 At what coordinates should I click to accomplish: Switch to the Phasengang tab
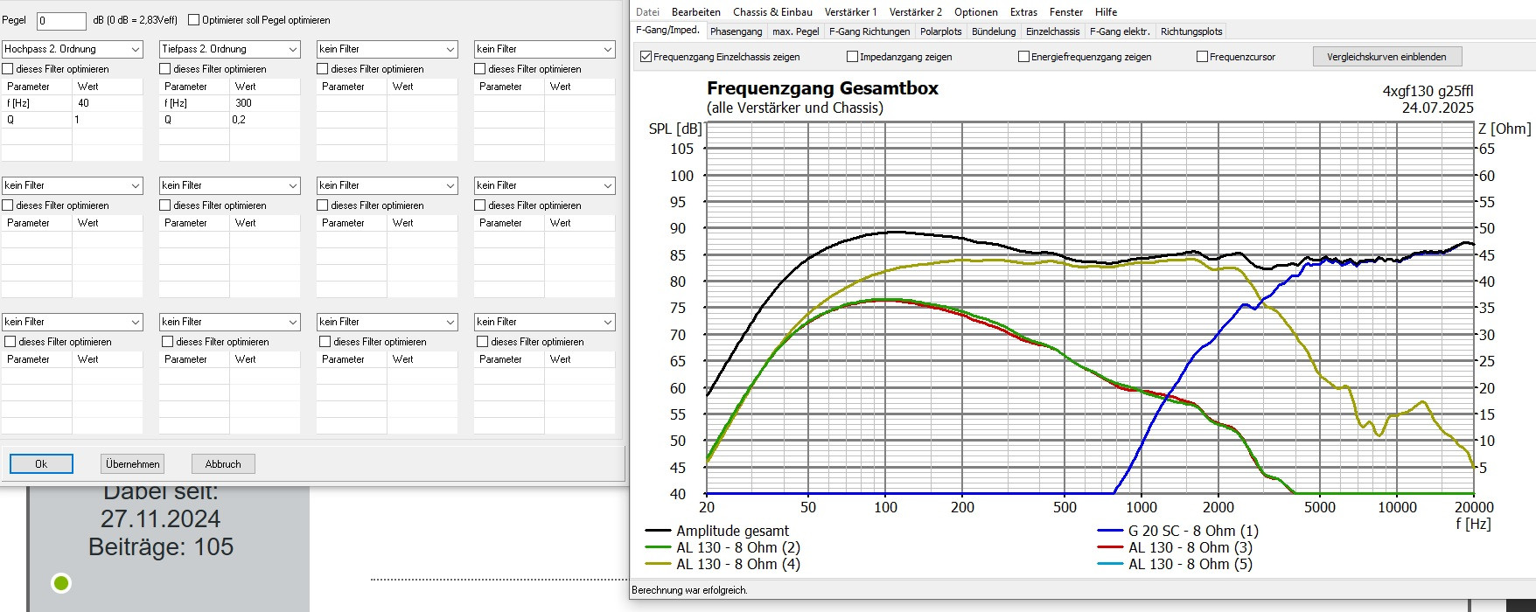click(736, 31)
